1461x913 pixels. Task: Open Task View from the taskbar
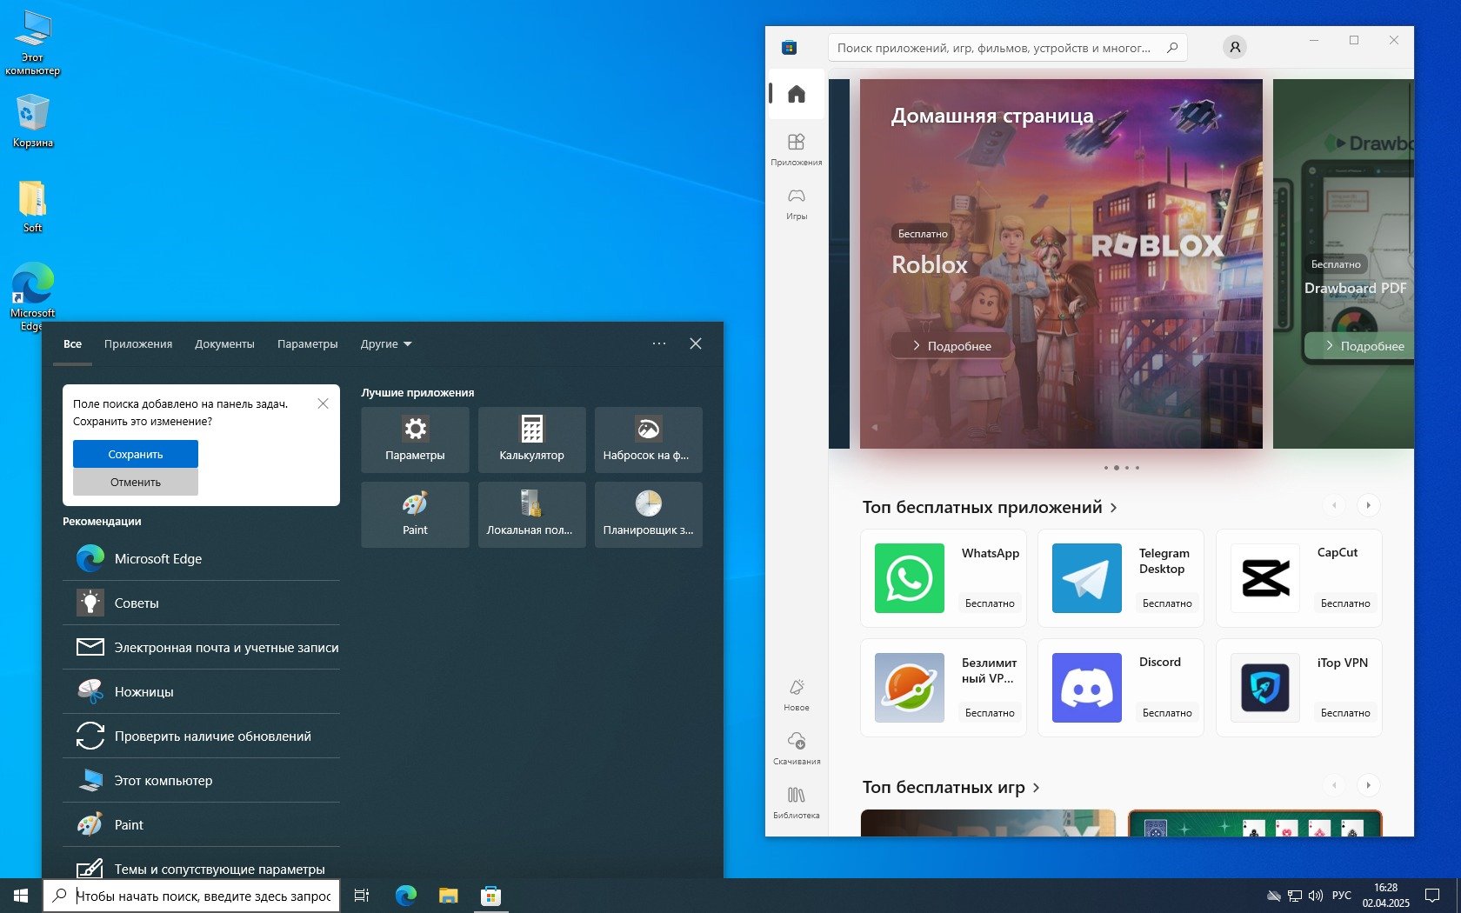coord(362,896)
